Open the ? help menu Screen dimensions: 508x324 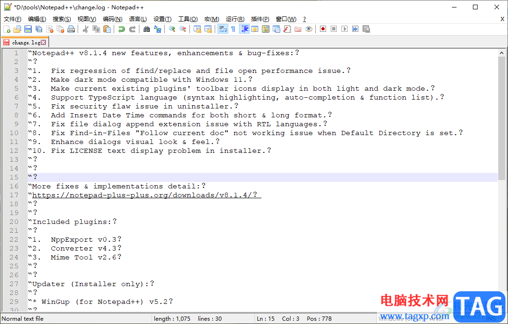tap(305, 19)
